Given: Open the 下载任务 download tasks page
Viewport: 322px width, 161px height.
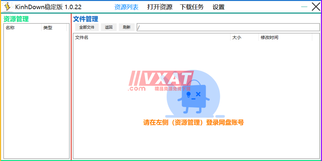Looking at the screenshot, I should [192, 7].
